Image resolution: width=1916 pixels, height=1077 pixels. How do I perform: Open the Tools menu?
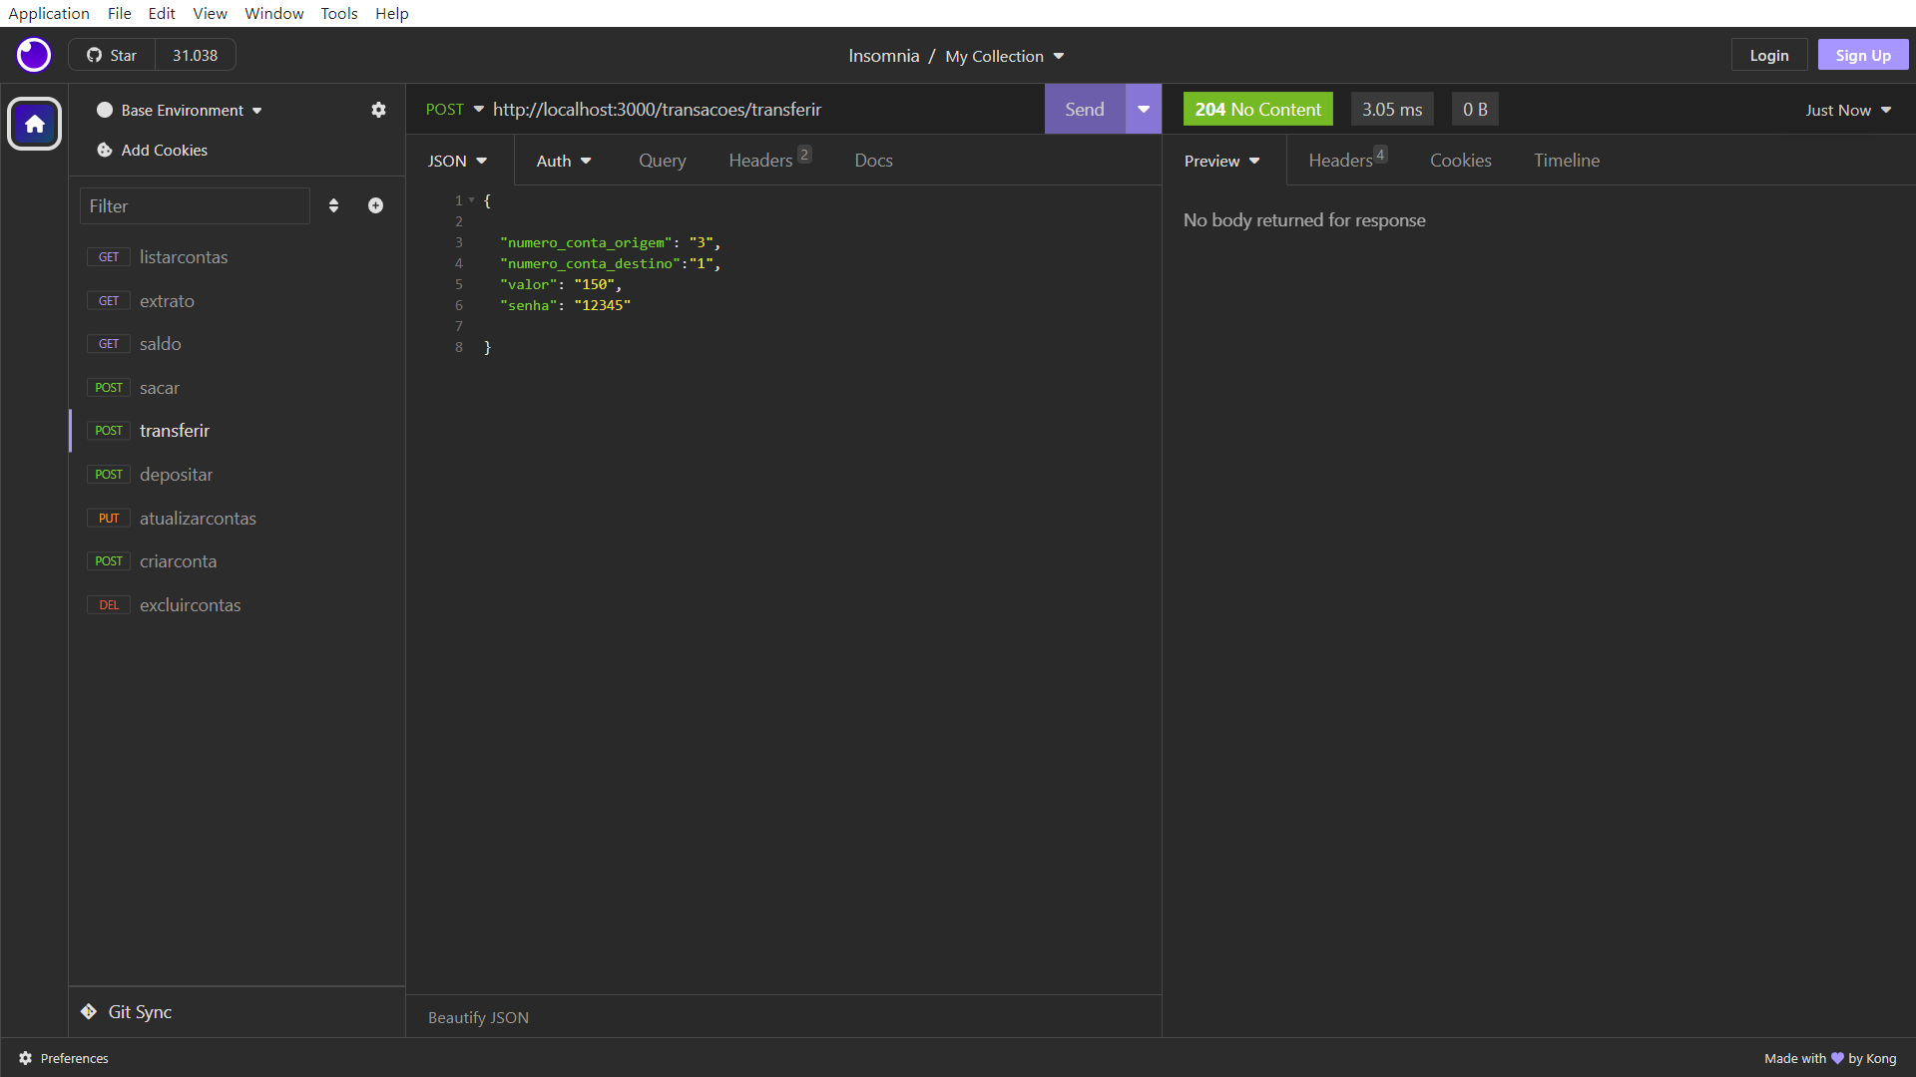tap(338, 13)
